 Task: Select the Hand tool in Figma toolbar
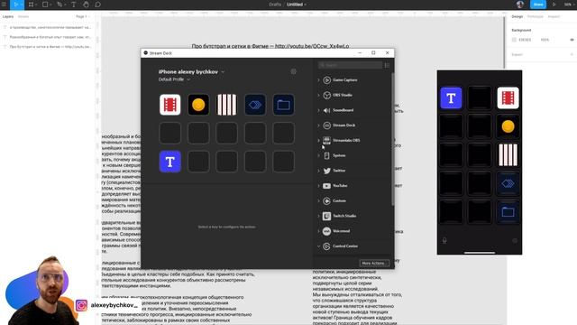click(86, 5)
